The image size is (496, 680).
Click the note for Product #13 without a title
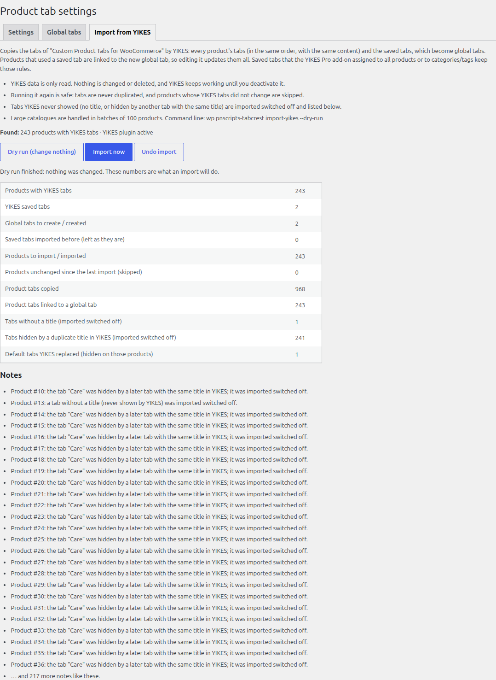point(124,403)
